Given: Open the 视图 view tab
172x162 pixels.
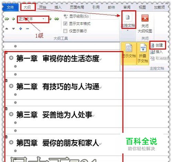Looking at the screenshot, I should tap(142, 7).
